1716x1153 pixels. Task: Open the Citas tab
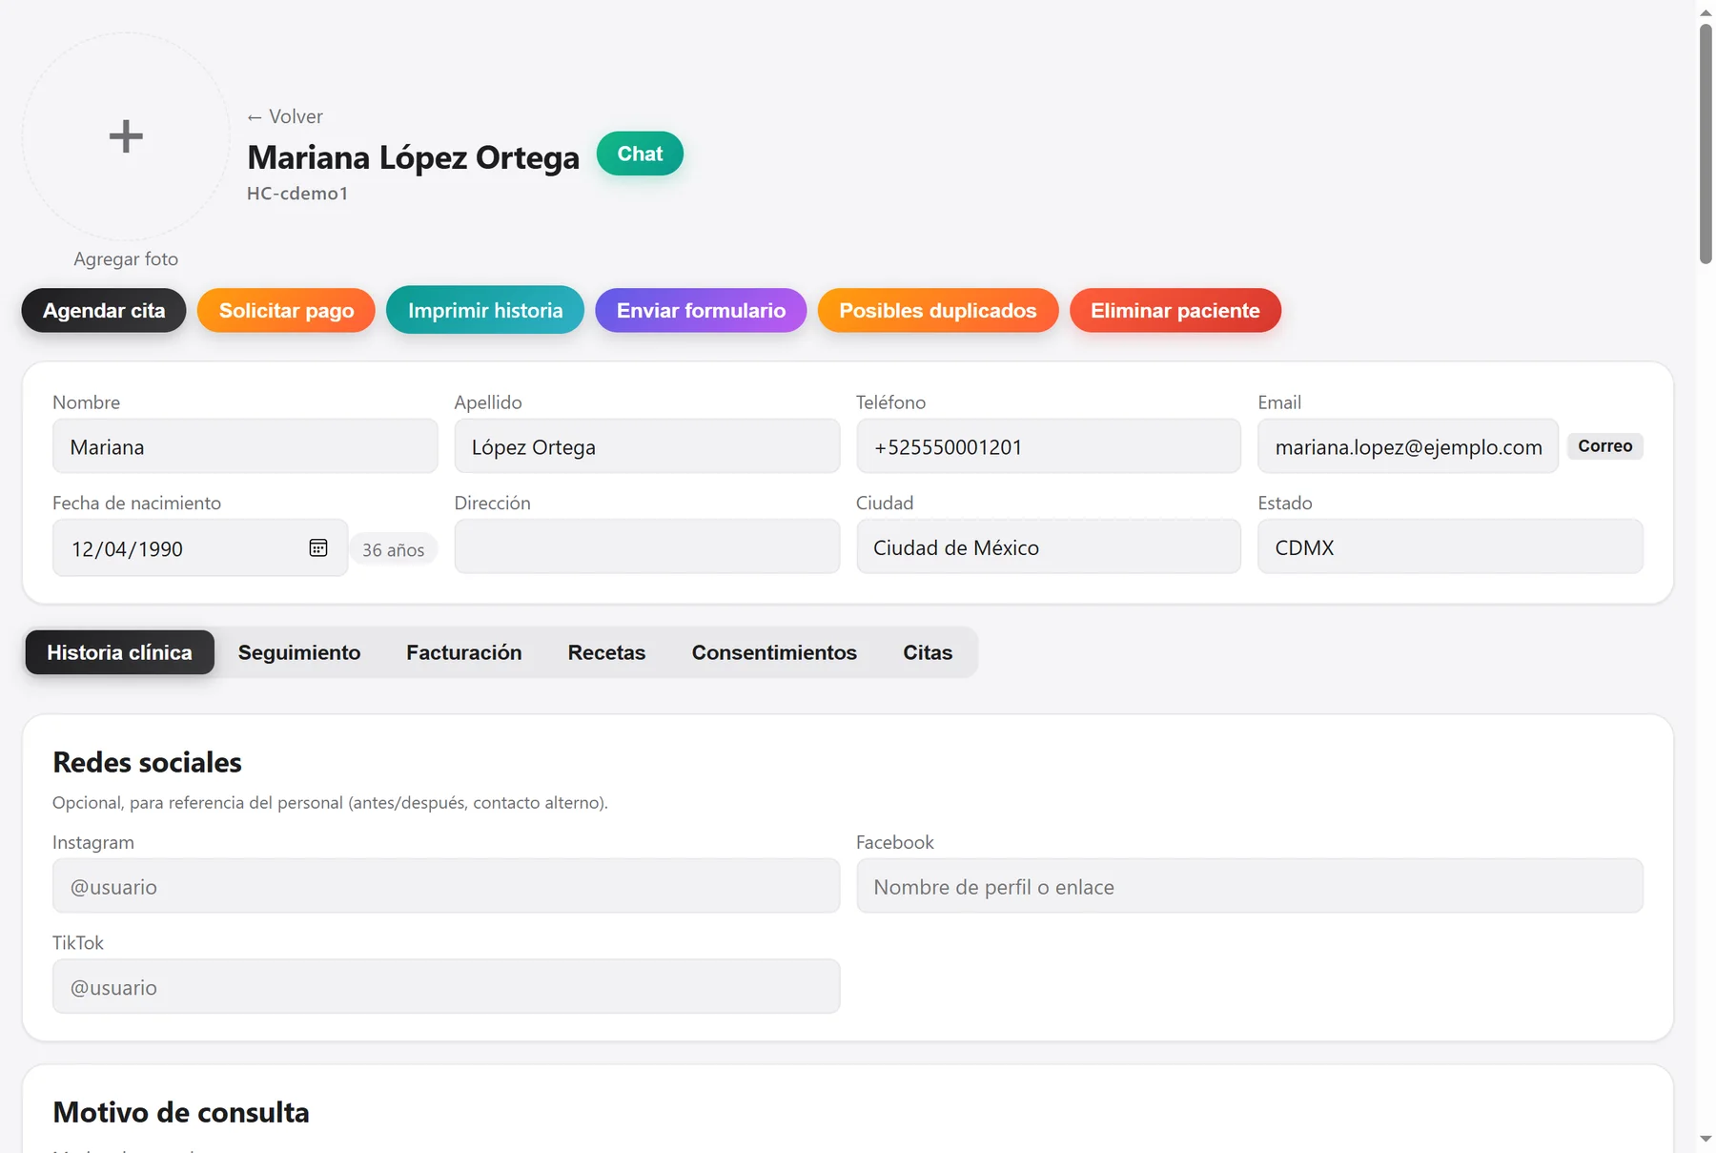[x=928, y=652]
